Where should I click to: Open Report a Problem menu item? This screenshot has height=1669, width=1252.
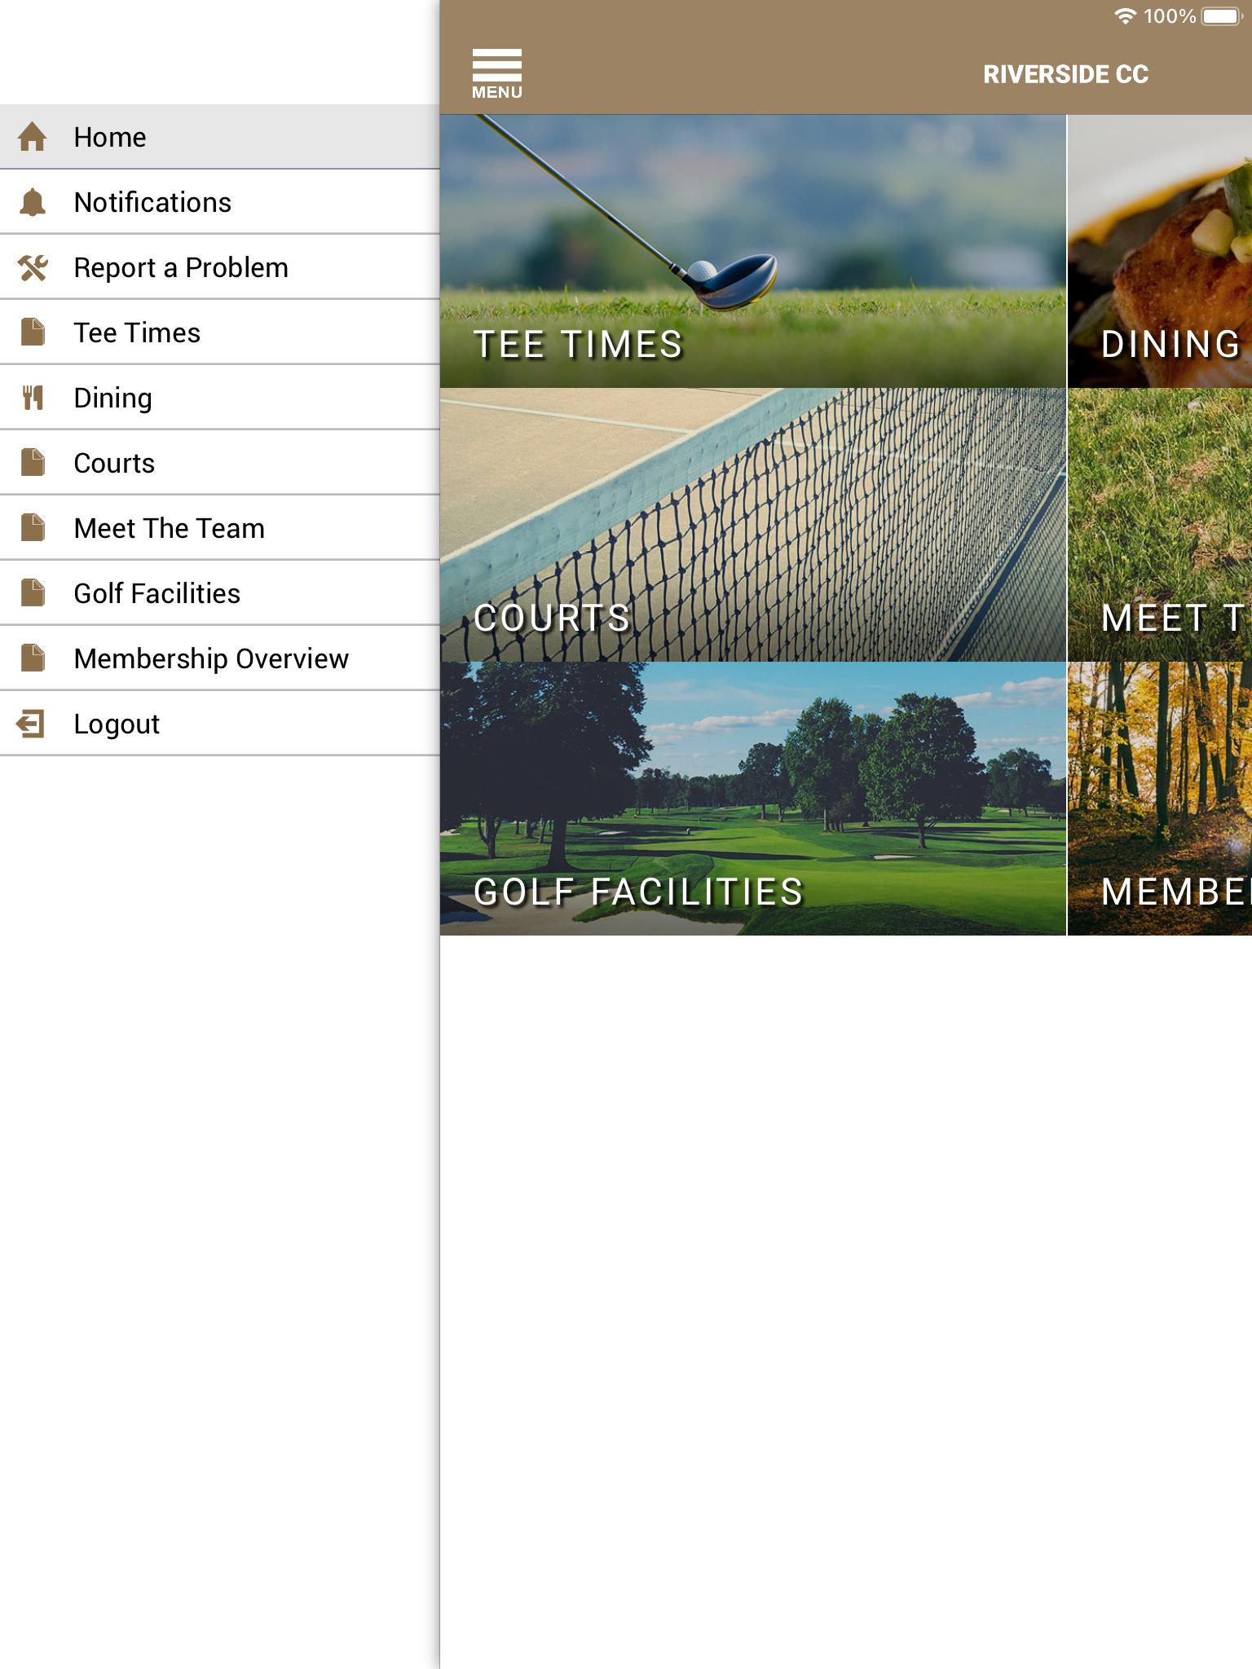220,267
